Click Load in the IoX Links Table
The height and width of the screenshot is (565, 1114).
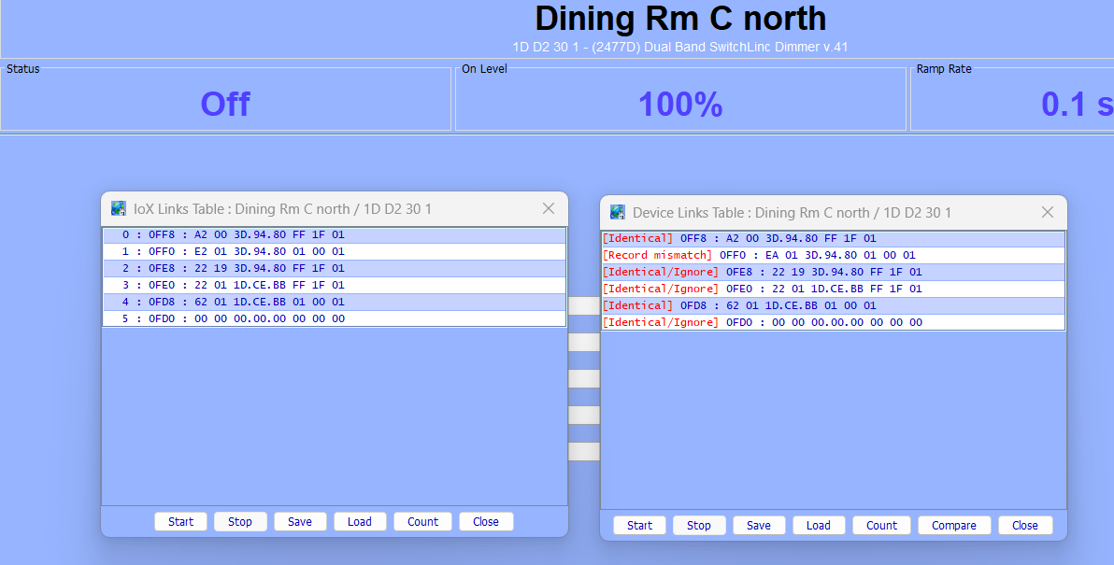tap(360, 522)
